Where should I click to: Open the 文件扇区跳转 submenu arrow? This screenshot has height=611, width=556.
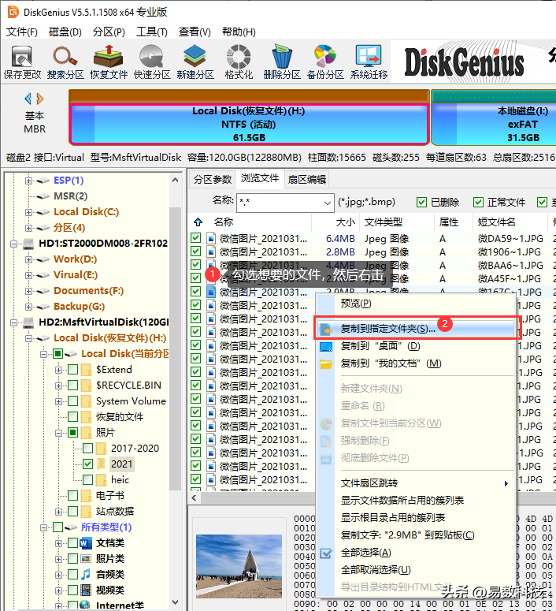pos(506,483)
